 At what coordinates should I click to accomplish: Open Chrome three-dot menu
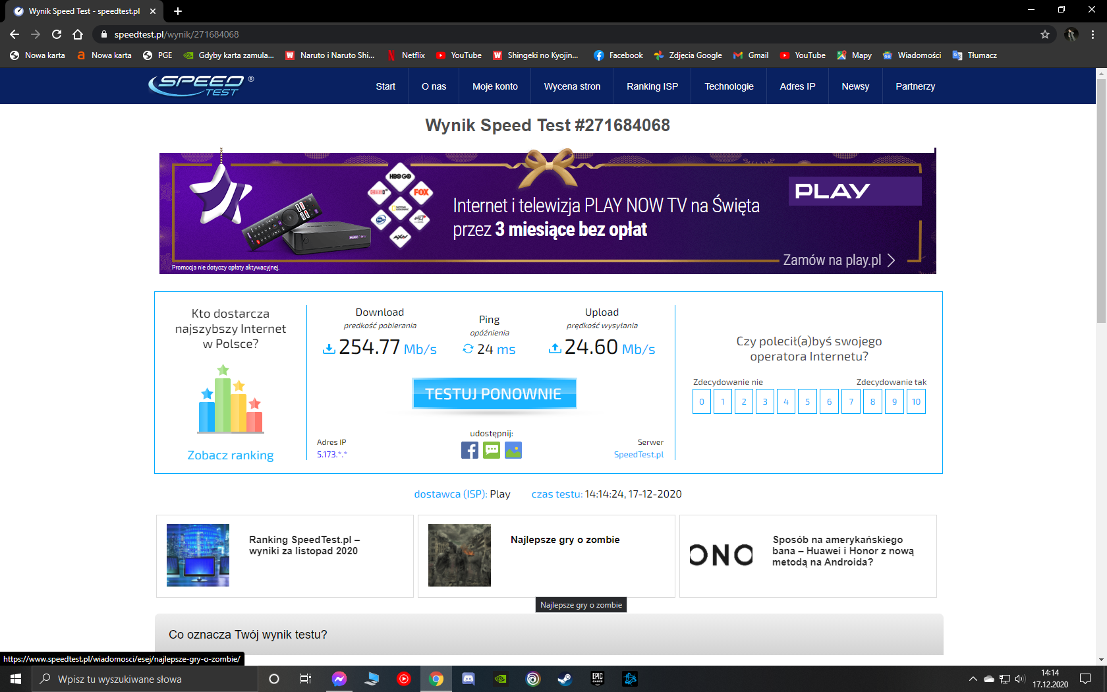1093,34
